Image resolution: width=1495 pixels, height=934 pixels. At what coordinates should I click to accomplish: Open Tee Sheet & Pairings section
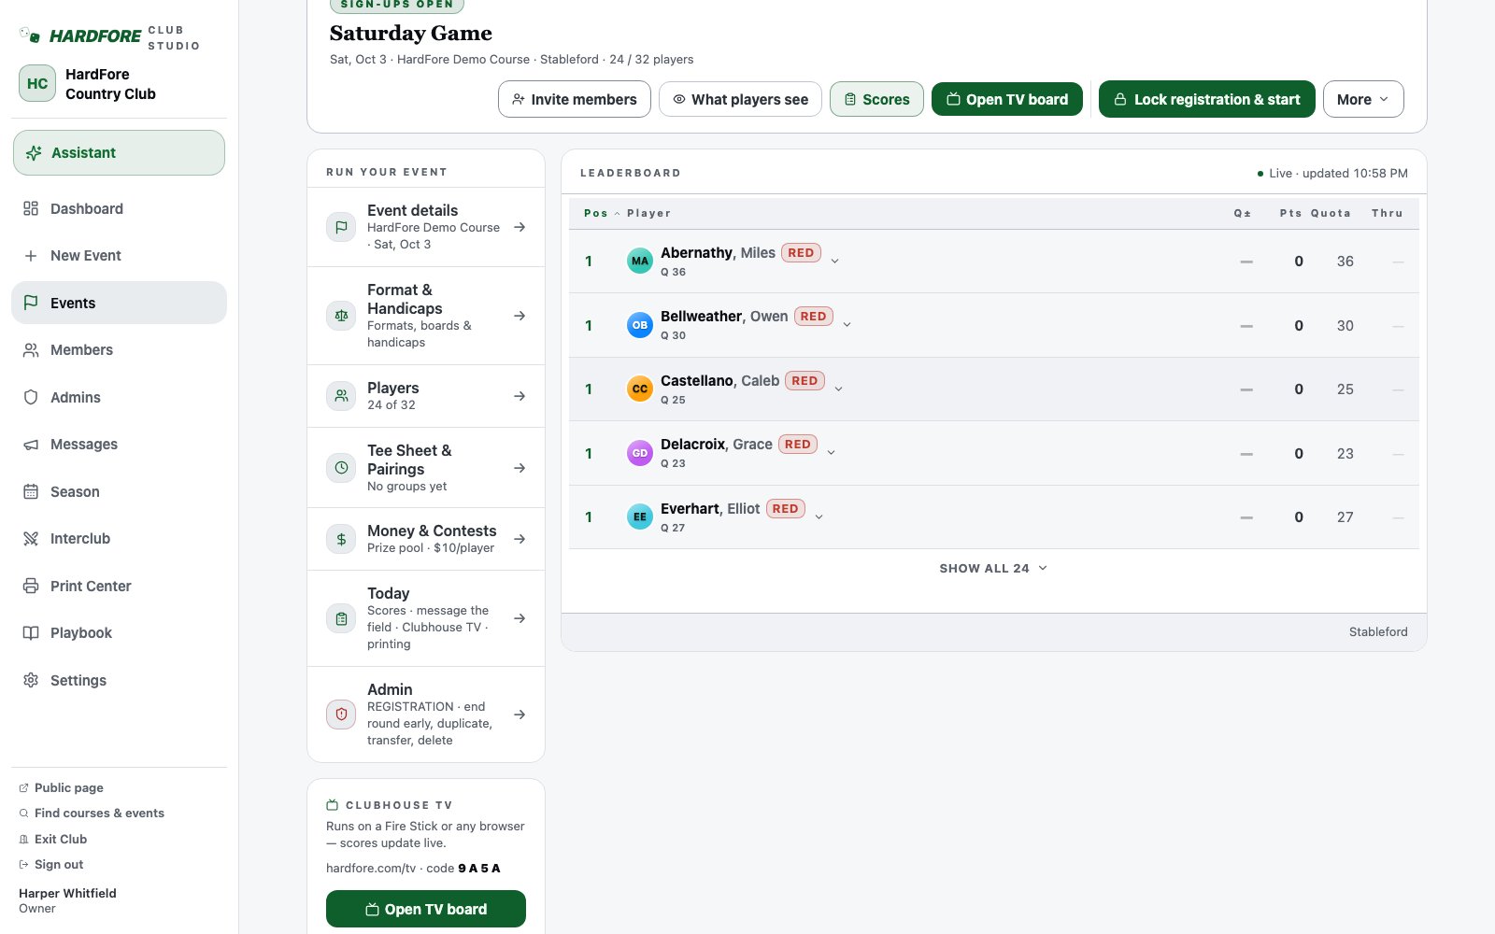click(x=426, y=468)
